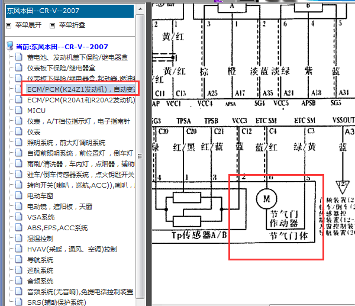Image resolution: width=355 pixels, height=306 pixels.
Task: Click document icon beside 电动镜，遮阳板，天窗
Action: coord(19,206)
